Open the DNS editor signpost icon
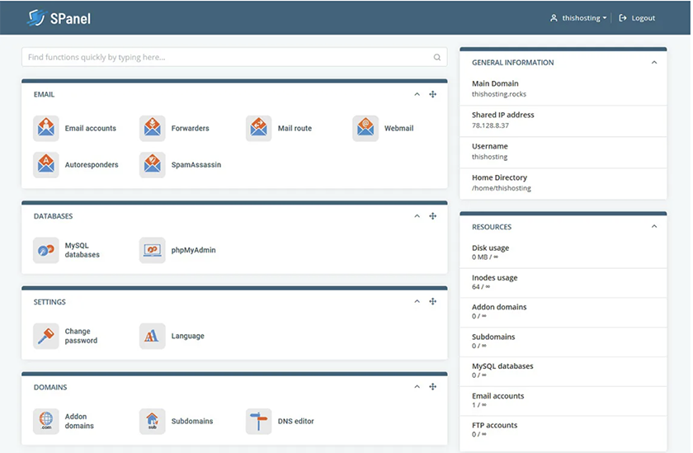The height and width of the screenshot is (453, 693). (258, 421)
